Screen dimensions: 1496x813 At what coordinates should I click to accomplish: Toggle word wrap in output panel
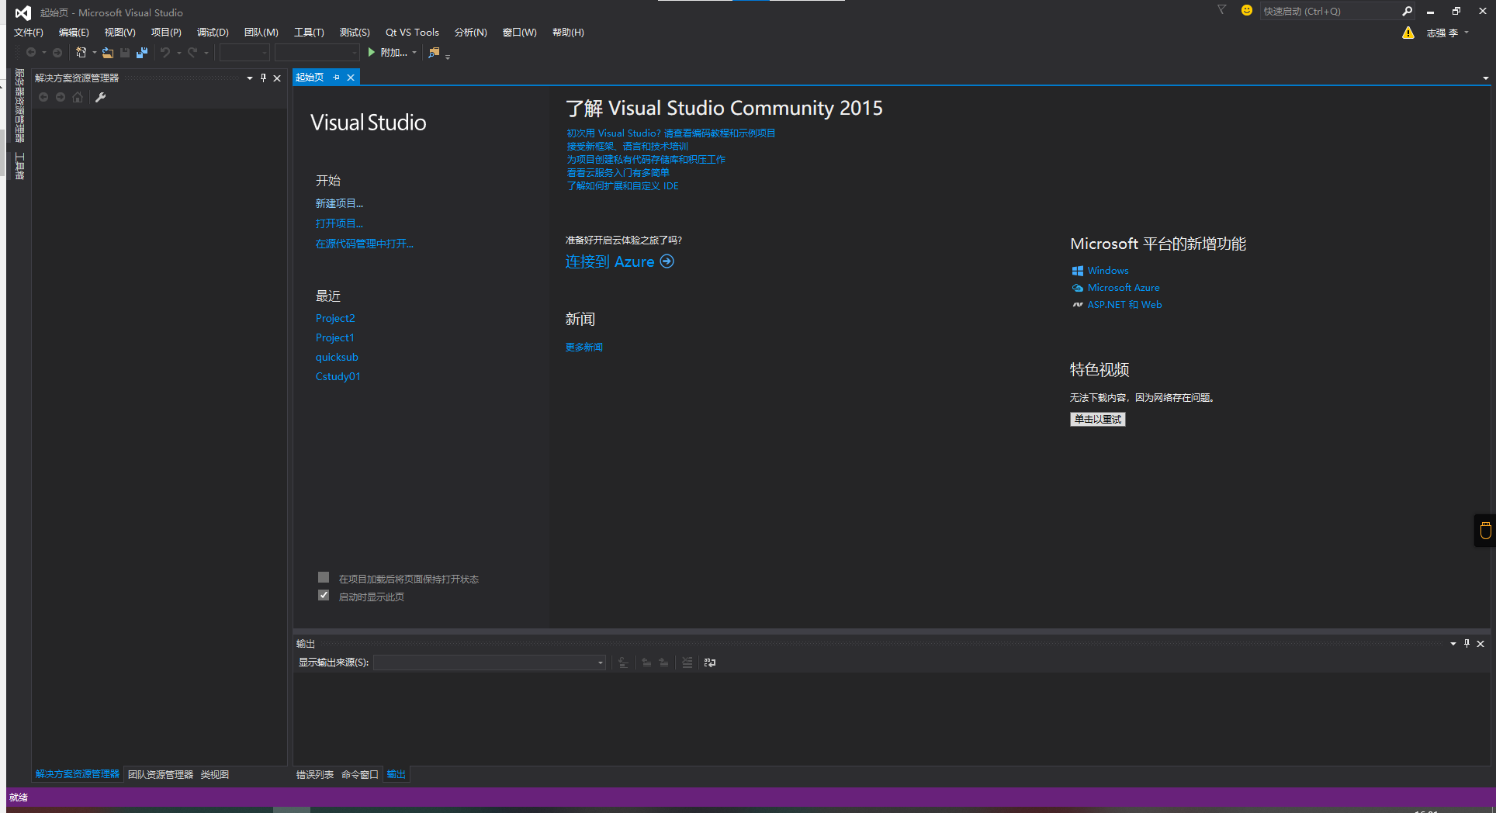[710, 663]
